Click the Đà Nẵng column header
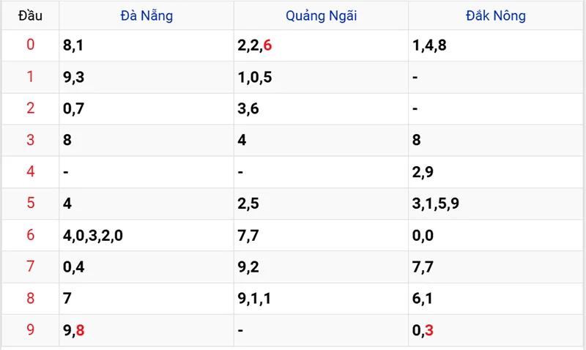 (146, 15)
